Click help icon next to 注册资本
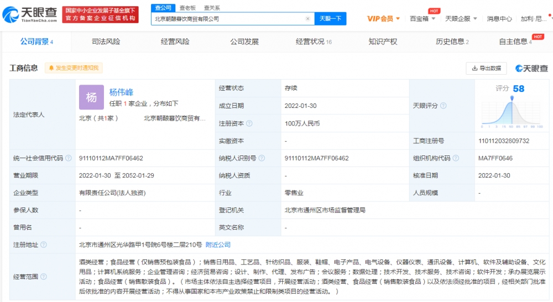This screenshot has width=553, height=302. pyautogui.click(x=249, y=123)
